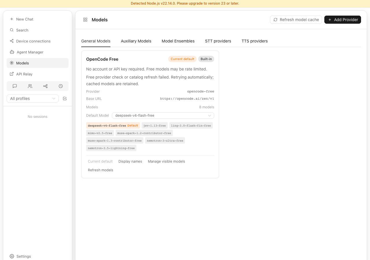The image size is (370, 260).
Task: Select the muse-spark-1.2-contributor-free model chip
Action: pos(144,133)
